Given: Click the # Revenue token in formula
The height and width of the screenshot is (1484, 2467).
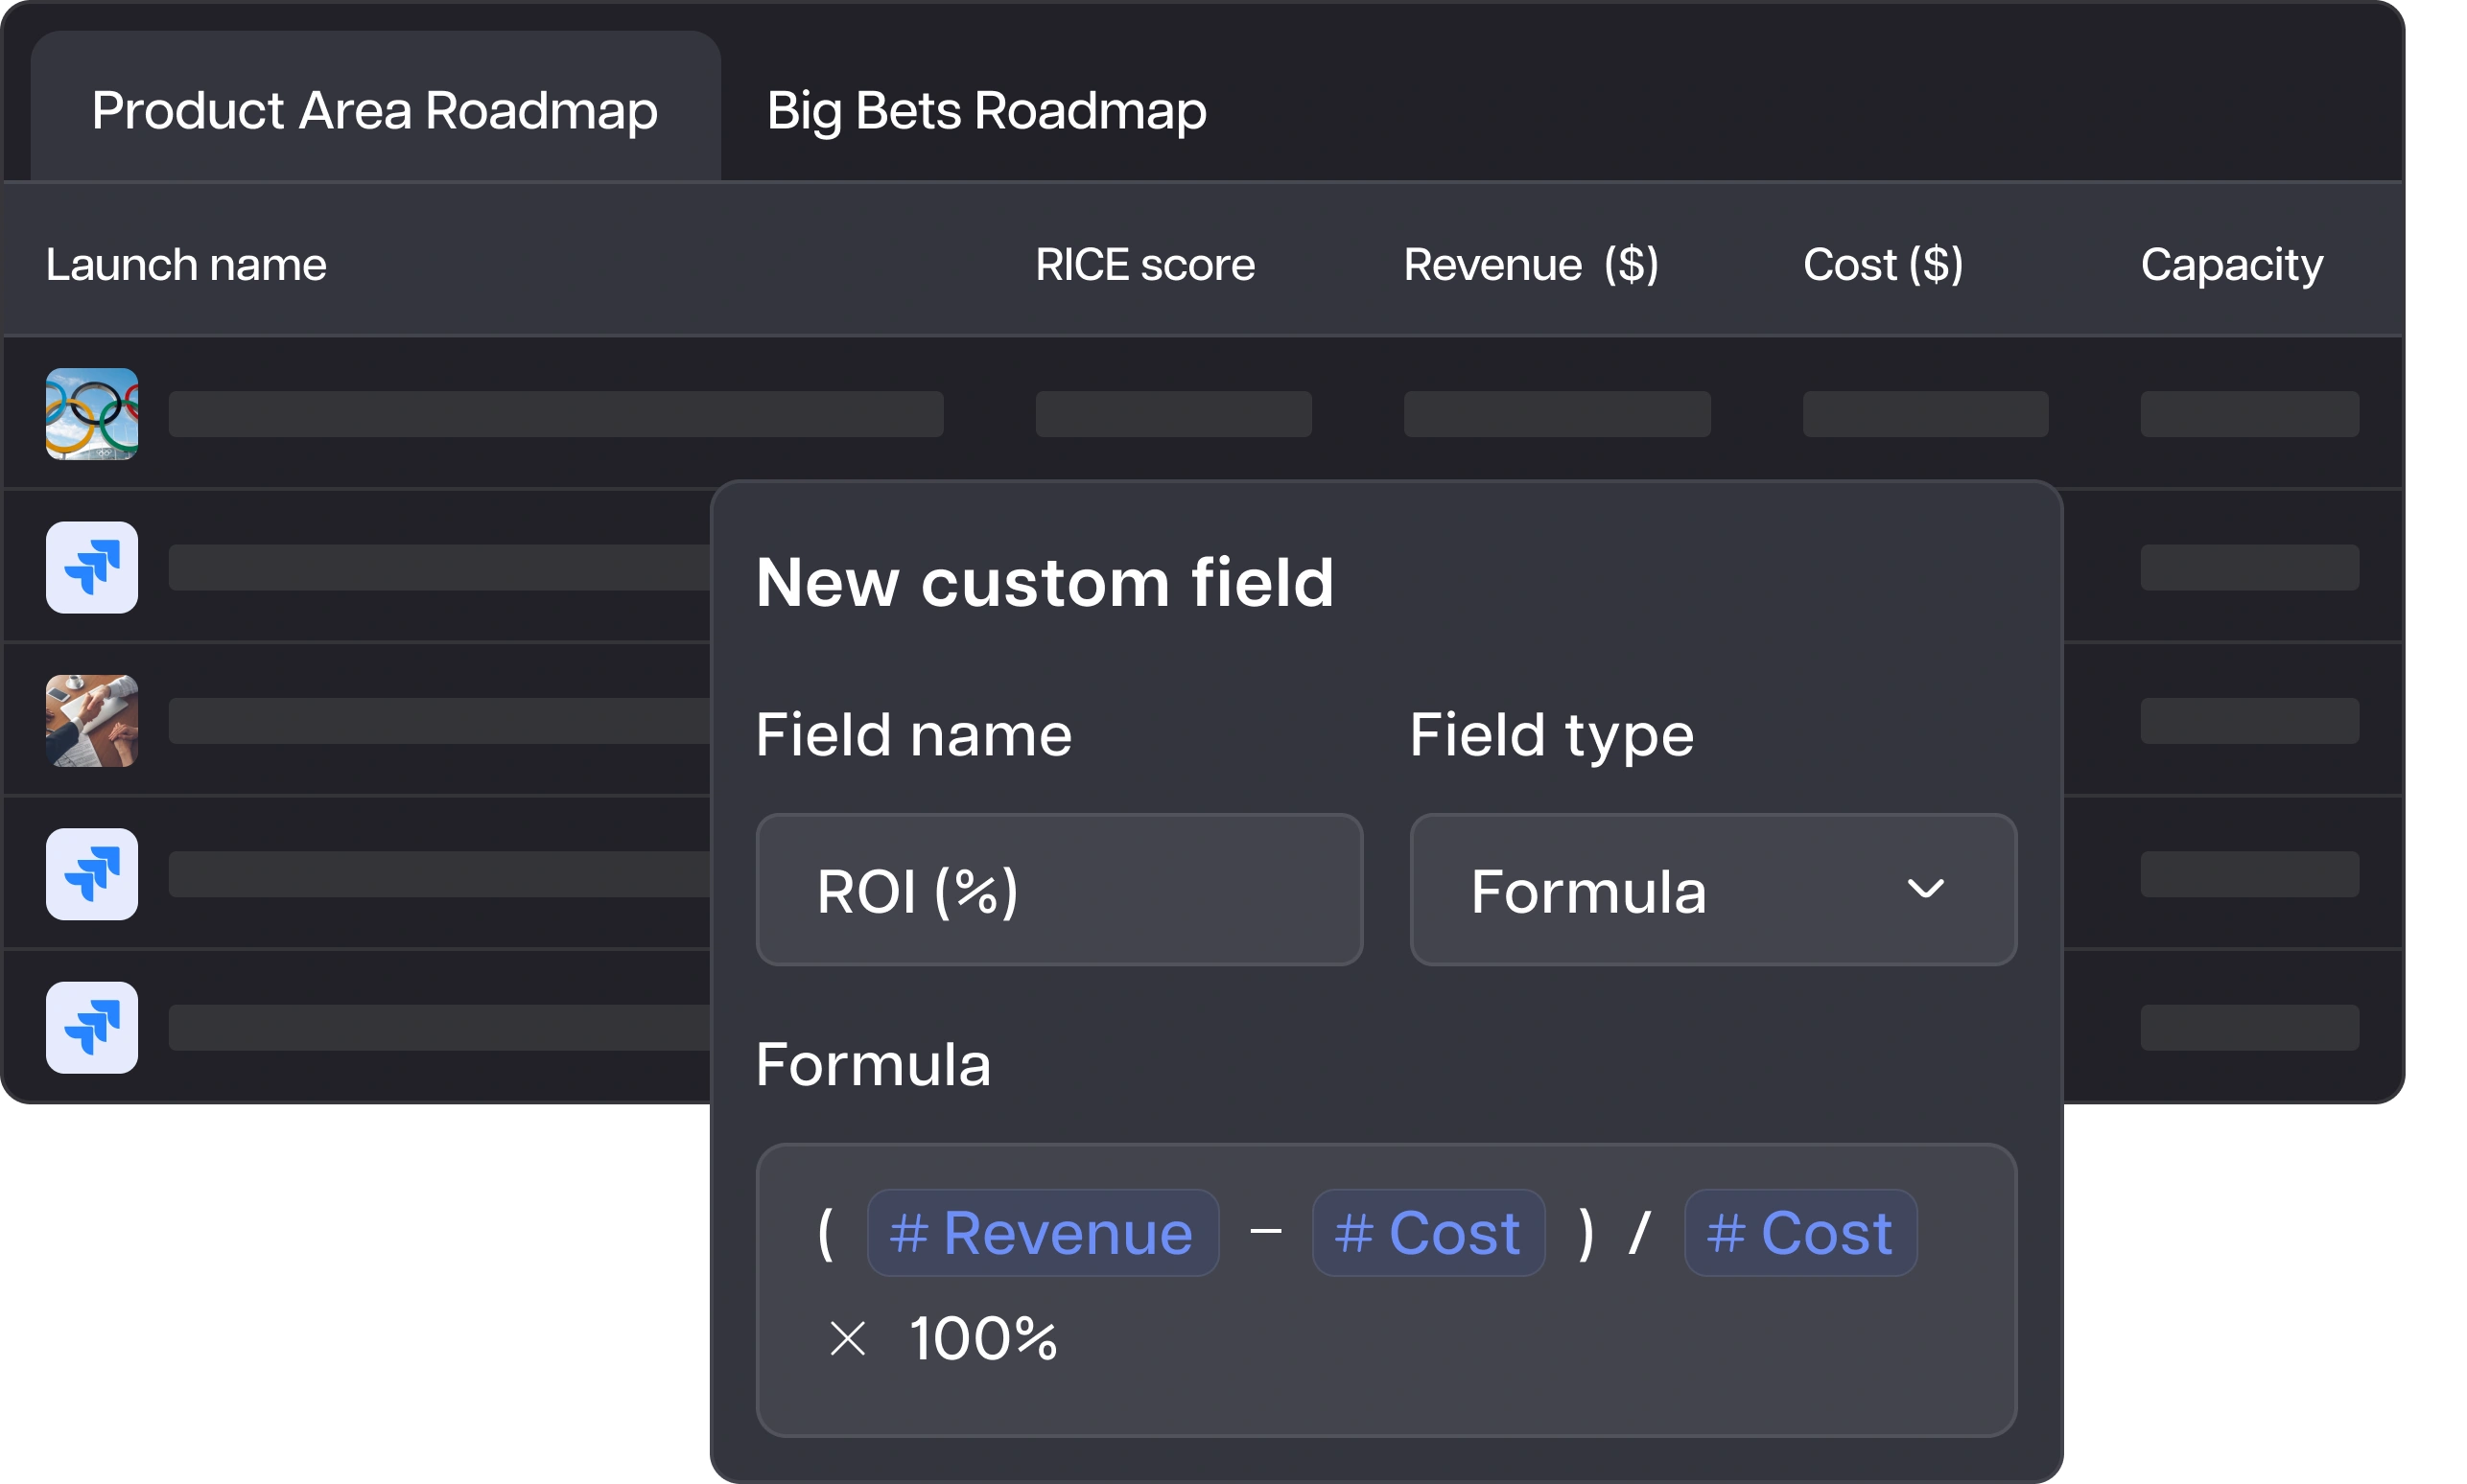Looking at the screenshot, I should coord(1042,1232).
